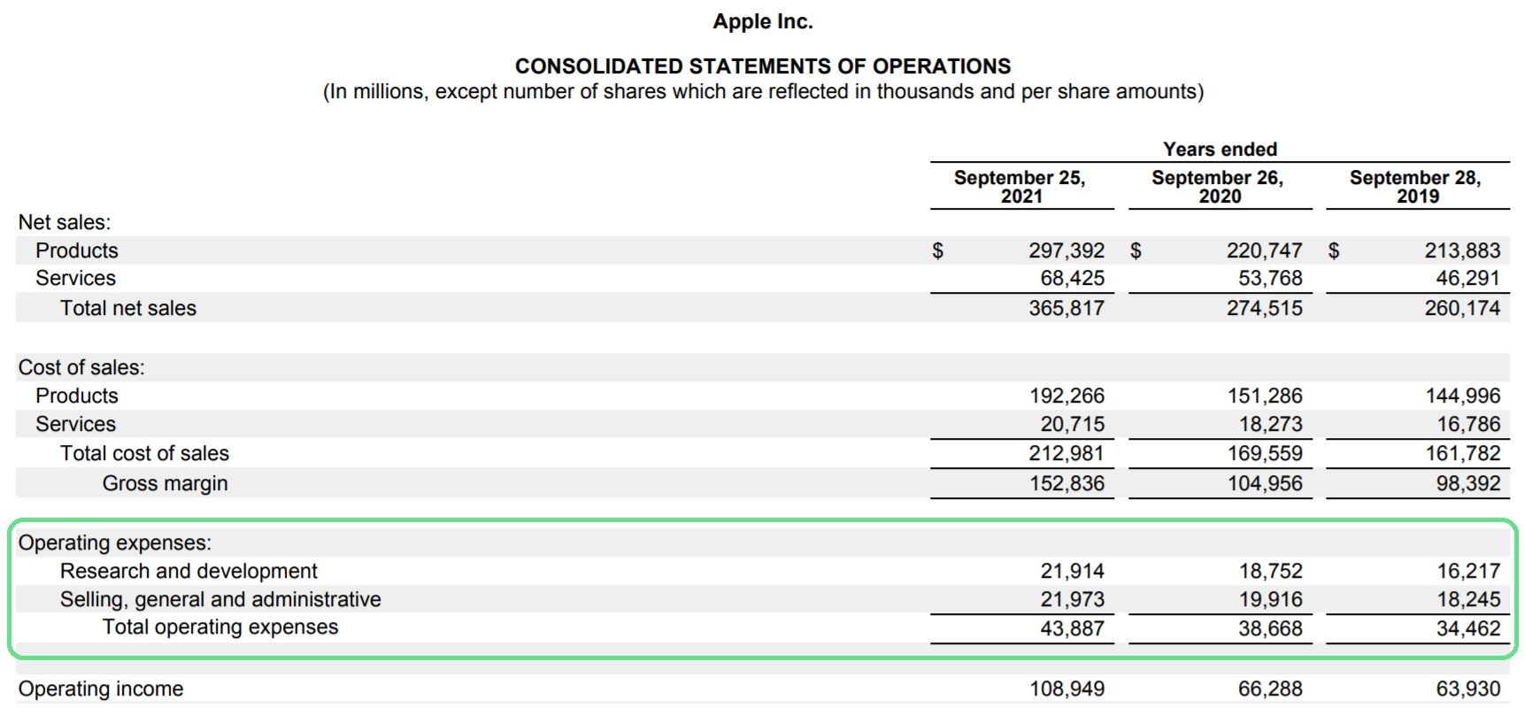Click the 2021 gross margin value 152,836
1525x715 pixels.
[x=1067, y=483]
